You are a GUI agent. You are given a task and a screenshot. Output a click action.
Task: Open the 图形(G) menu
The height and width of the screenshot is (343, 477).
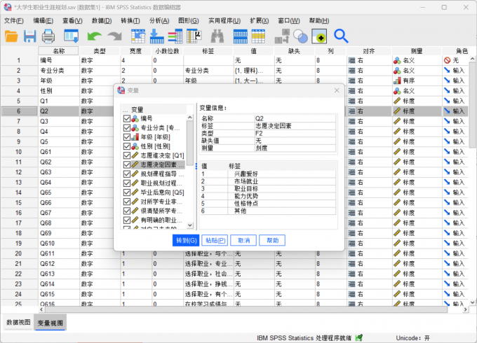click(189, 20)
